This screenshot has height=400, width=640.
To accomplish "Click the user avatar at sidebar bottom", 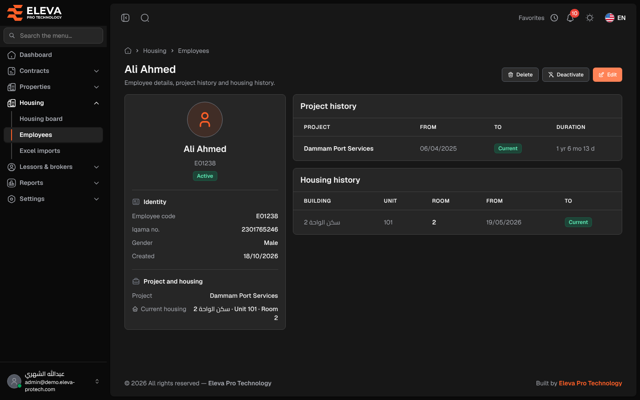I will point(14,381).
